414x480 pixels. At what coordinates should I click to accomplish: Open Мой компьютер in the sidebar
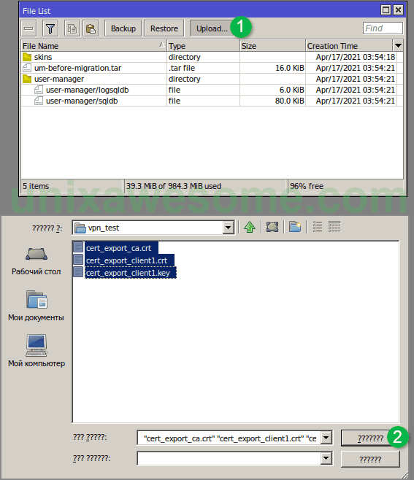[x=37, y=350]
